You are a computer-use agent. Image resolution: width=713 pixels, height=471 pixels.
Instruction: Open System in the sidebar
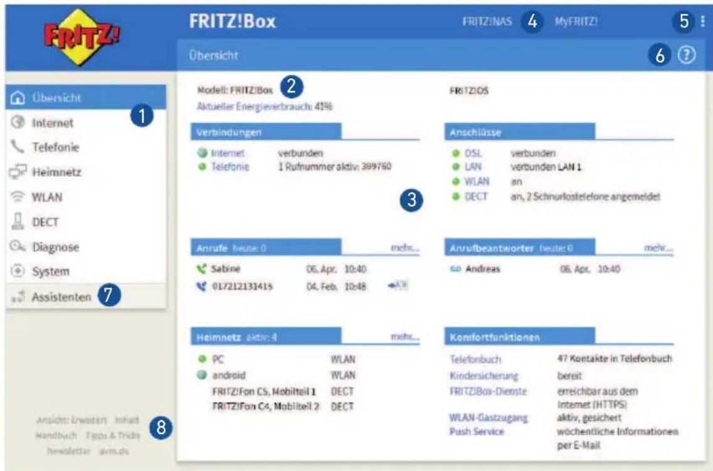tap(85, 272)
